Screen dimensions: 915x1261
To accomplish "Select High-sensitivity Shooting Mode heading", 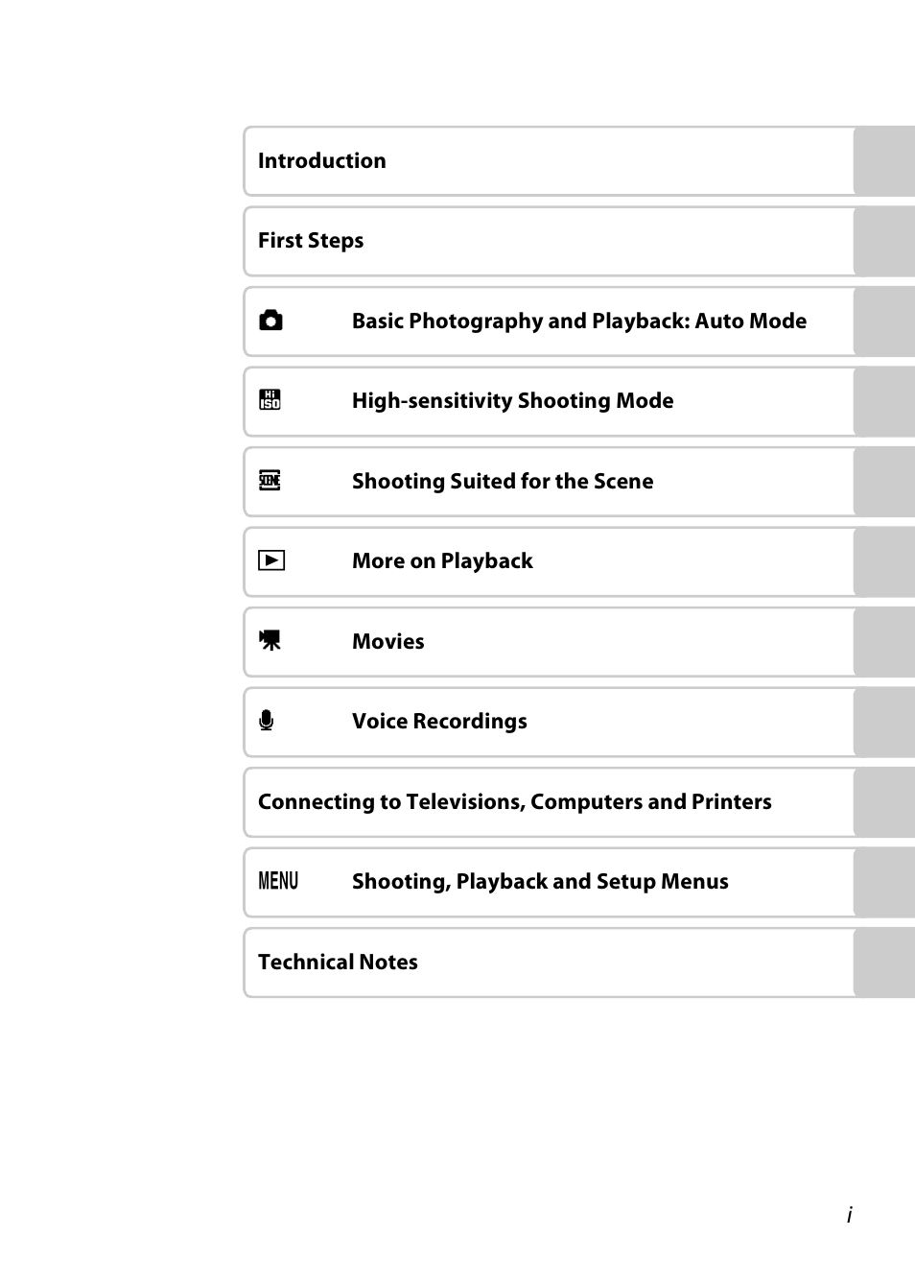I will point(512,401).
